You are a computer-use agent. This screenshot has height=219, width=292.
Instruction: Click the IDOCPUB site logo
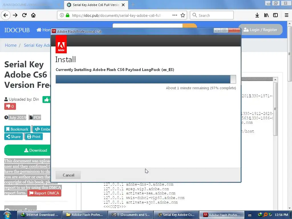[x=17, y=30]
